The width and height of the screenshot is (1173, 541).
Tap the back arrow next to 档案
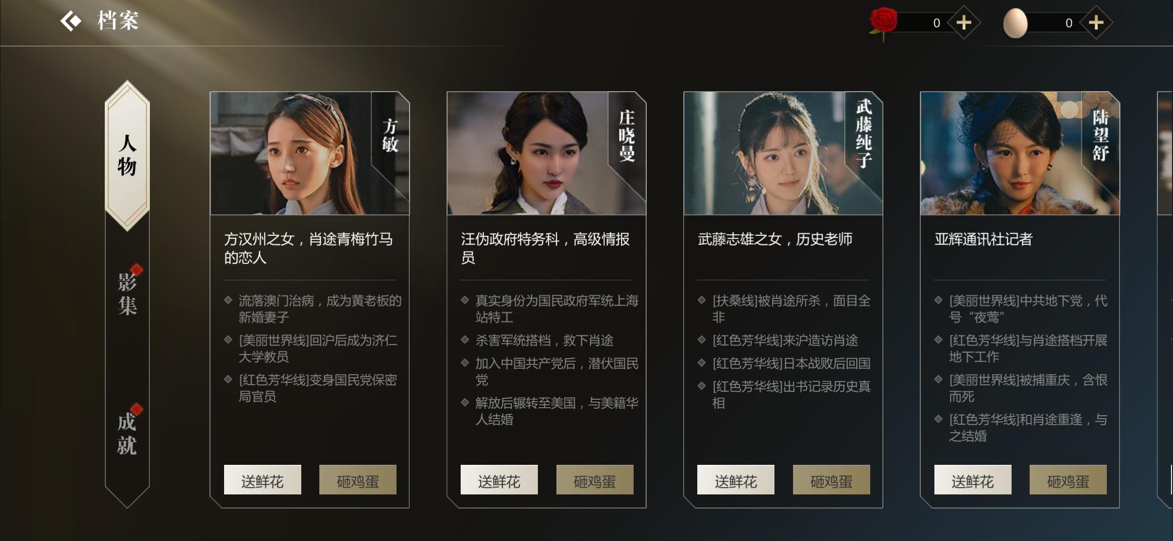point(71,22)
